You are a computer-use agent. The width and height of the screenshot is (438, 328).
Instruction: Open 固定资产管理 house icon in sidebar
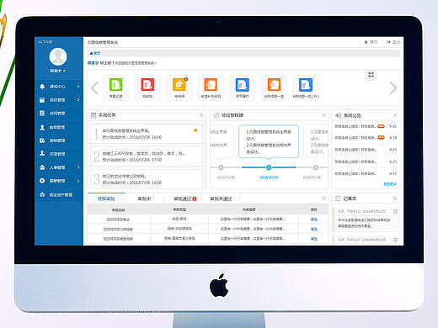tap(42, 194)
